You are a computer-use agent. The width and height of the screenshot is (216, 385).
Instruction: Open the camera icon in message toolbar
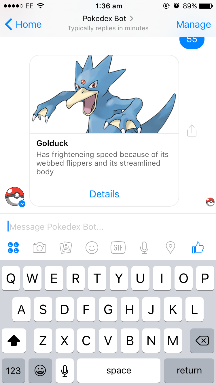click(x=39, y=248)
